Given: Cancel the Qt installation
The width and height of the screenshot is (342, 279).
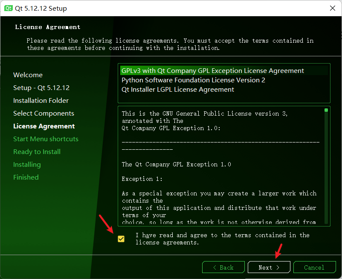Looking at the screenshot, I should (x=314, y=267).
